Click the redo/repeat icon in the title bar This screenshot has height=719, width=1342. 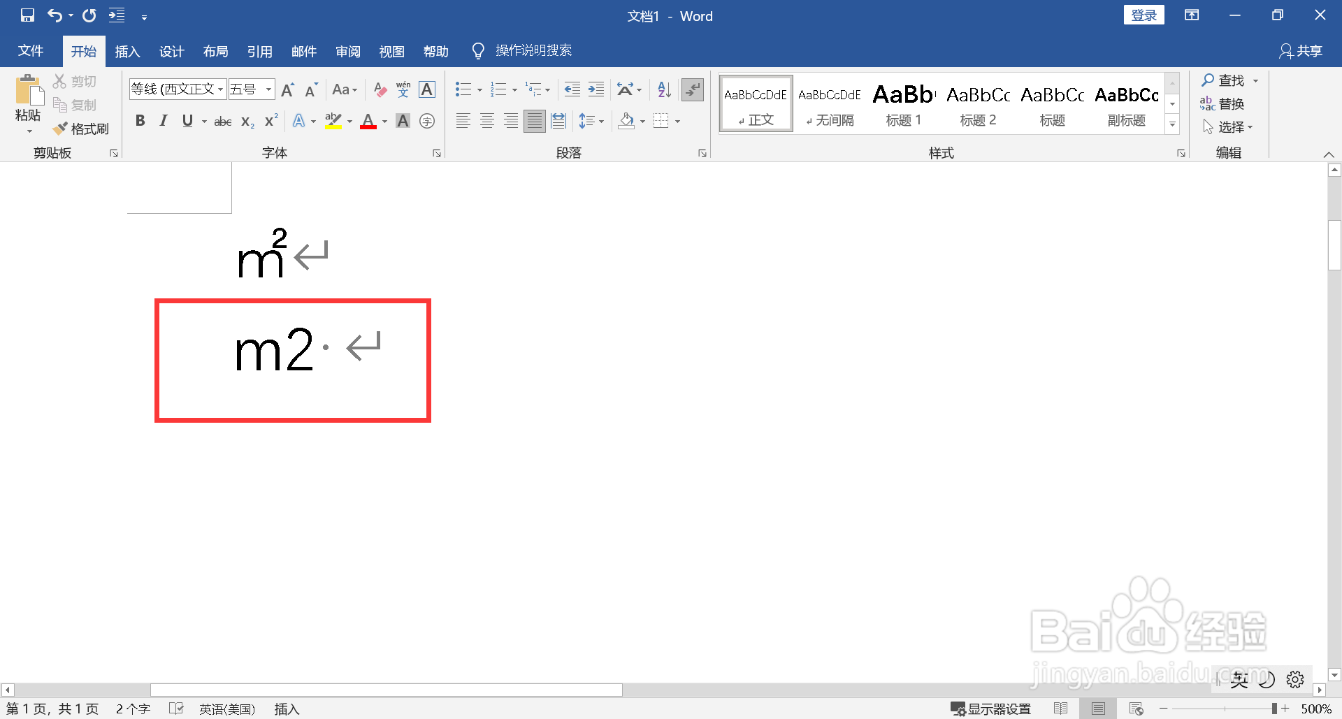89,15
